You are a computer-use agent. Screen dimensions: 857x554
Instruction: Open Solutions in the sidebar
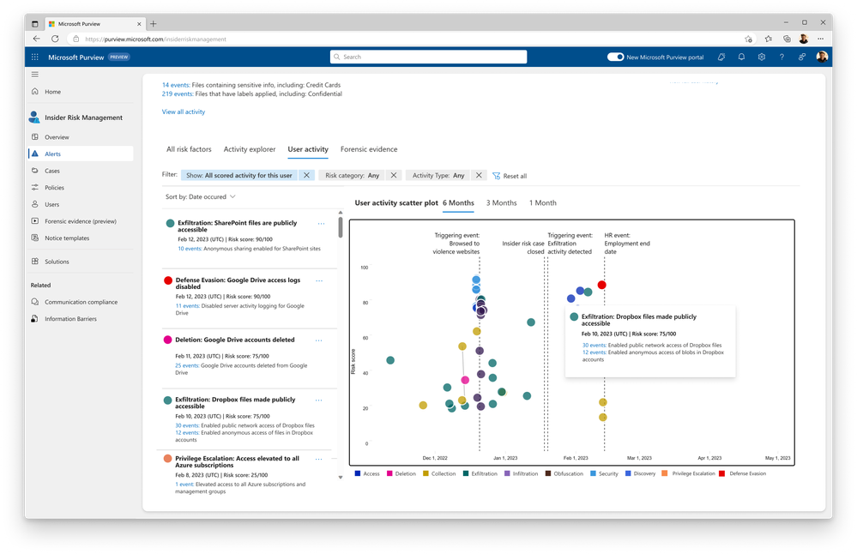(57, 262)
